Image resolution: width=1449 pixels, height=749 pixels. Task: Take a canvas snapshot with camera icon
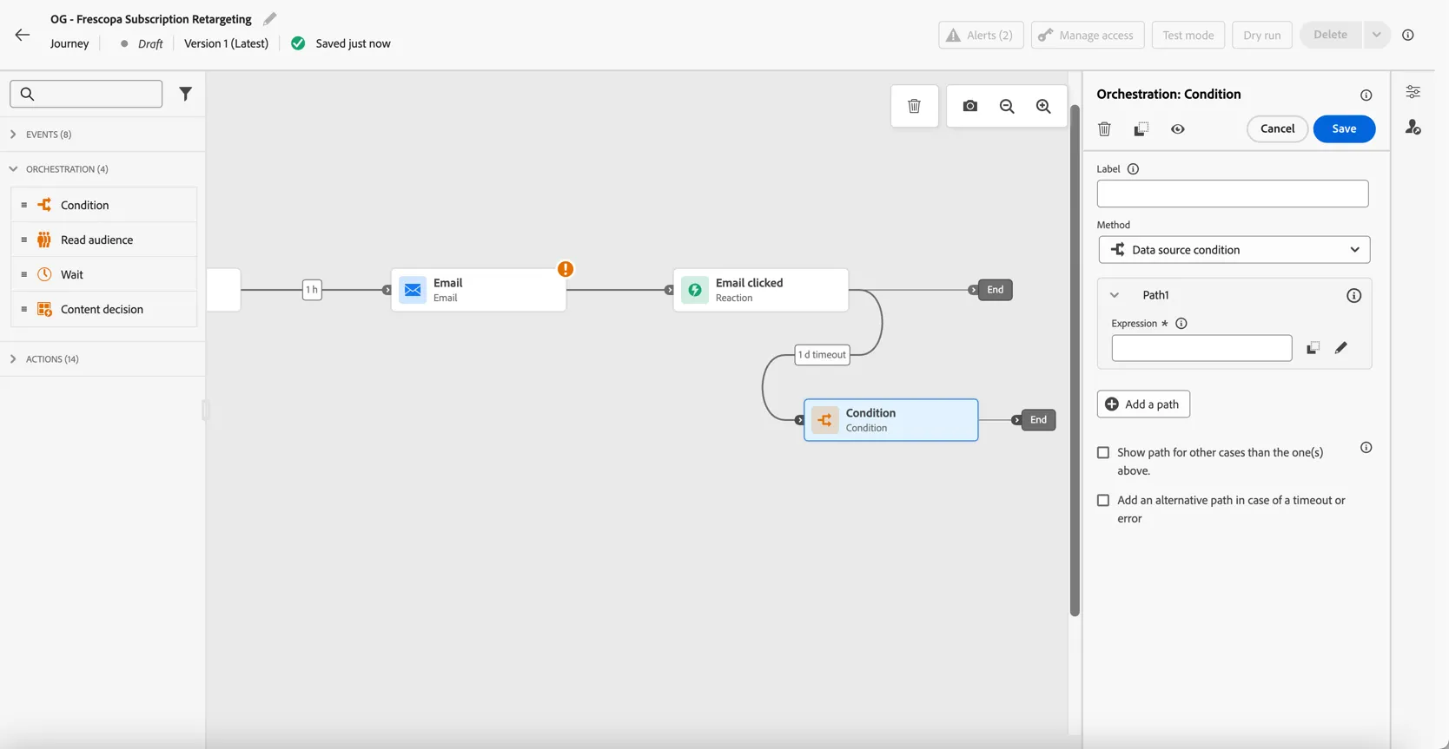(x=970, y=106)
